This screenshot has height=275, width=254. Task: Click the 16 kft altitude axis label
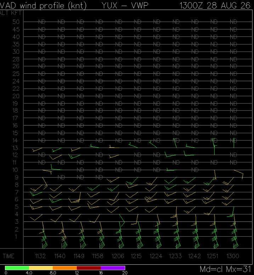coord(15,125)
